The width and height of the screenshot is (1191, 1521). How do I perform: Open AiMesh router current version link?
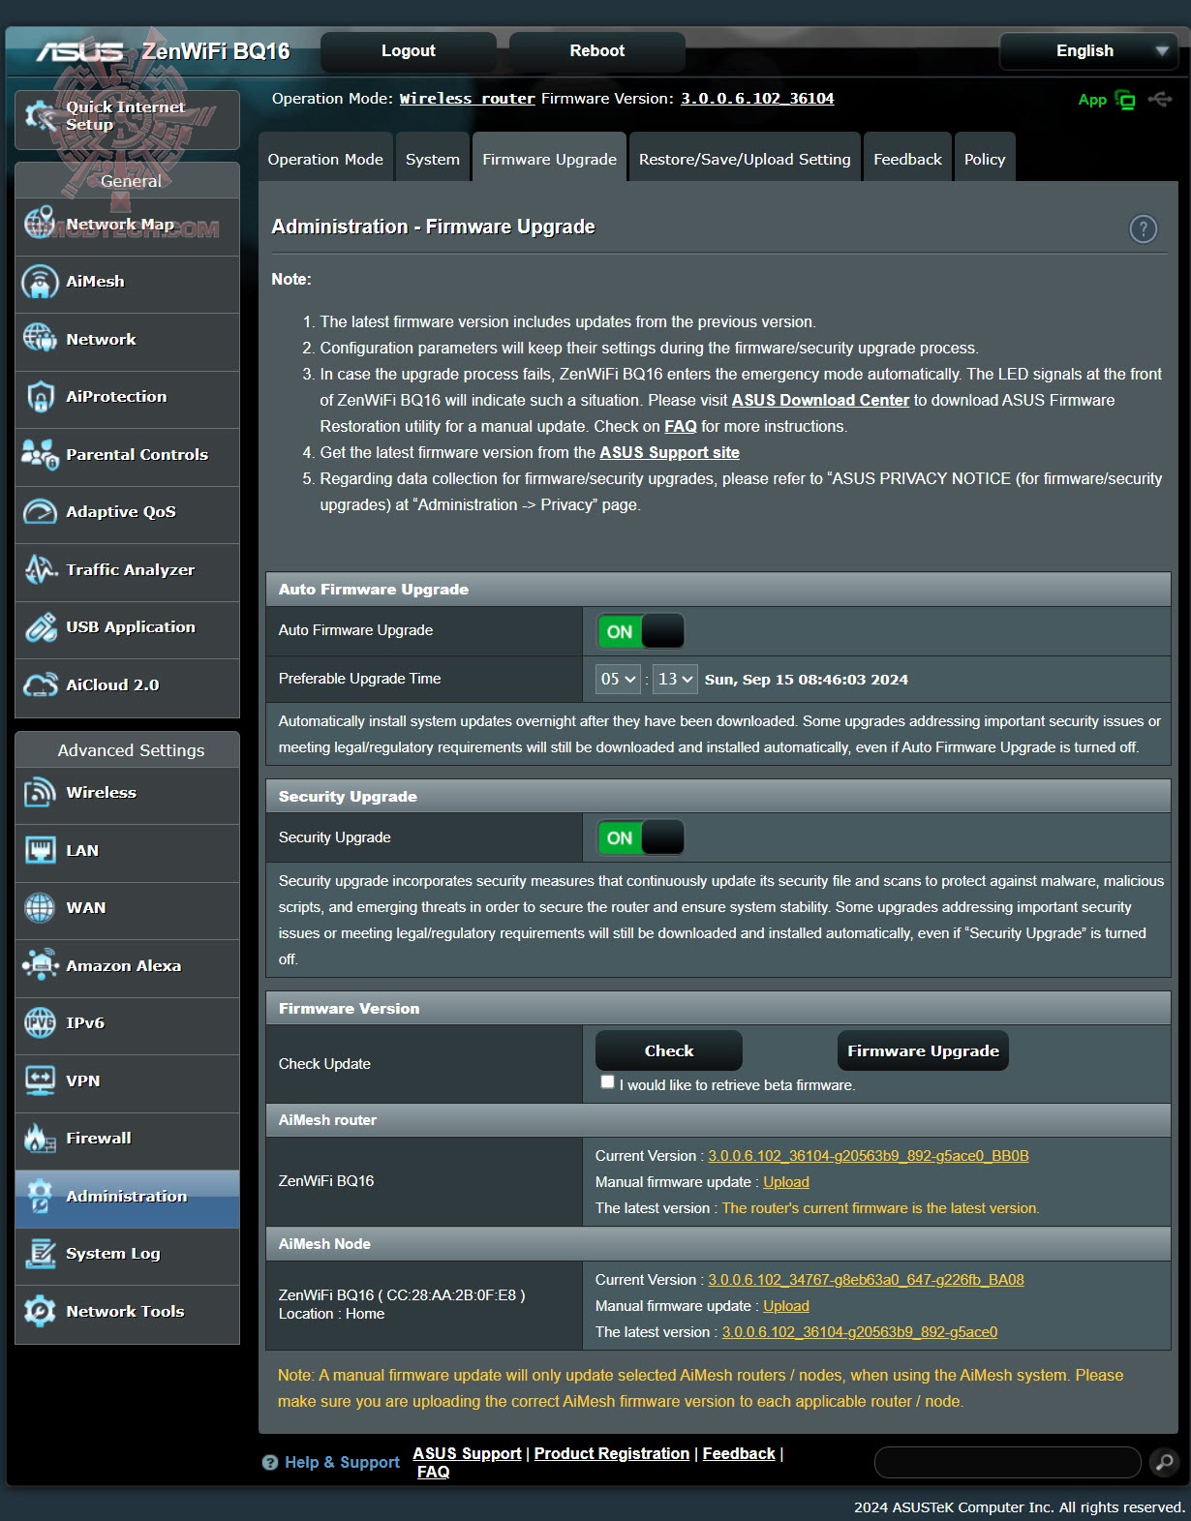click(869, 1156)
